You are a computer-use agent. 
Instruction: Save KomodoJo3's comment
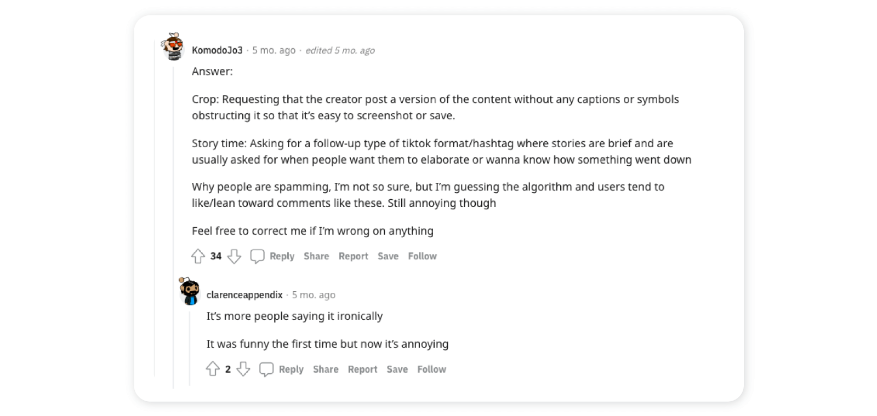click(388, 256)
